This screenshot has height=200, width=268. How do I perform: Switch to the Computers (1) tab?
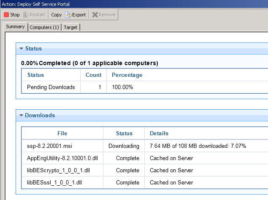(x=44, y=27)
